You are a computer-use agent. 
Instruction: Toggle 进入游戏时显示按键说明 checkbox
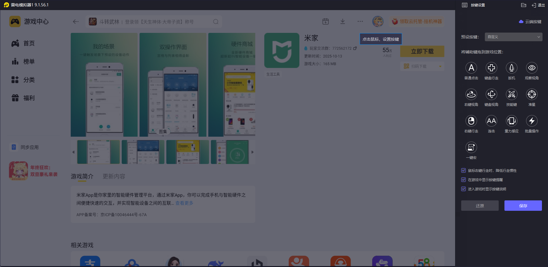click(x=463, y=189)
